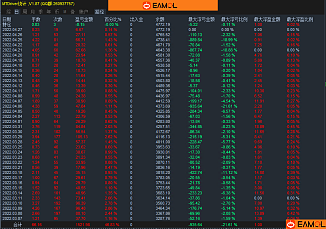Sort by the 日期 column header
This screenshot has height=229, width=326.
tap(7, 19)
